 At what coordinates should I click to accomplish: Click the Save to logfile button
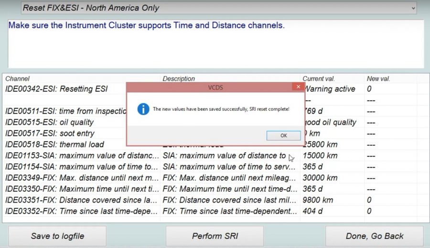57,236
